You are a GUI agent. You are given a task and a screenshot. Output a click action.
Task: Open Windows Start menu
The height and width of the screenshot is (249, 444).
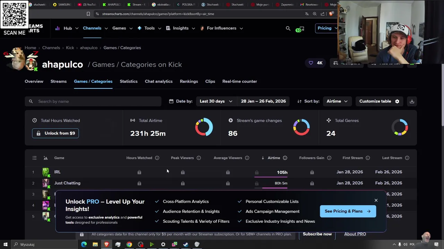[x=5, y=245]
